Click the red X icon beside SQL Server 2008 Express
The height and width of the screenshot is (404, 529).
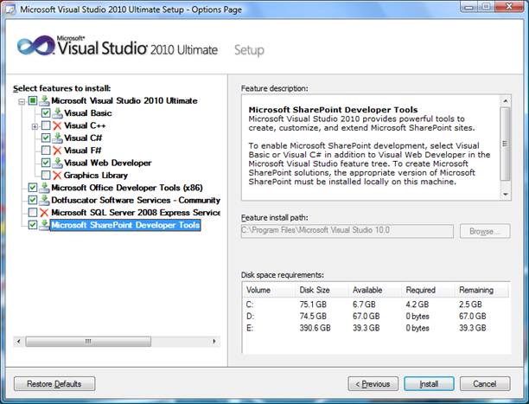coord(44,213)
